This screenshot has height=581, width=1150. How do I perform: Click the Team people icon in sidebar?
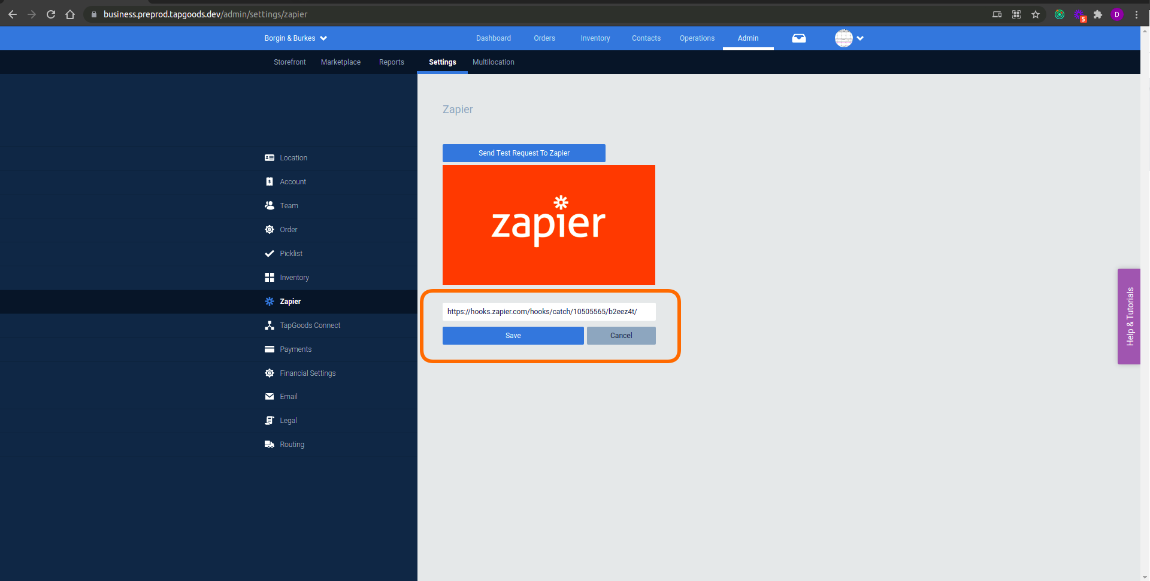(x=270, y=205)
